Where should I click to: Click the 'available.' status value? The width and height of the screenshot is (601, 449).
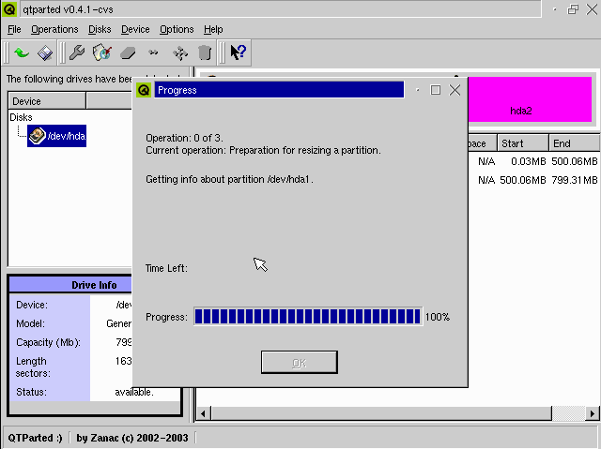(134, 392)
